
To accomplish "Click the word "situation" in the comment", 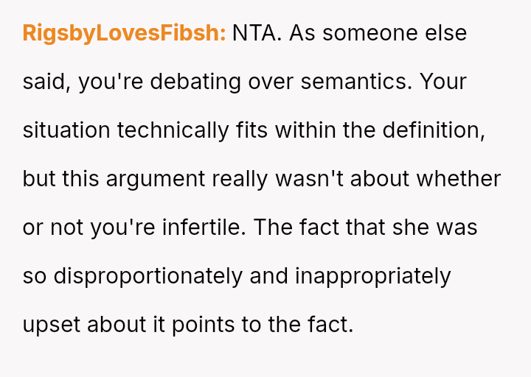I will pos(66,130).
